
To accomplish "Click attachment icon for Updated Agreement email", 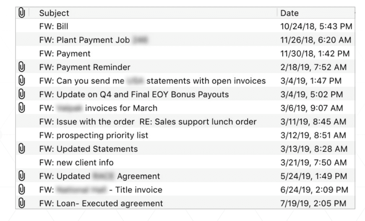I will coord(22,176).
